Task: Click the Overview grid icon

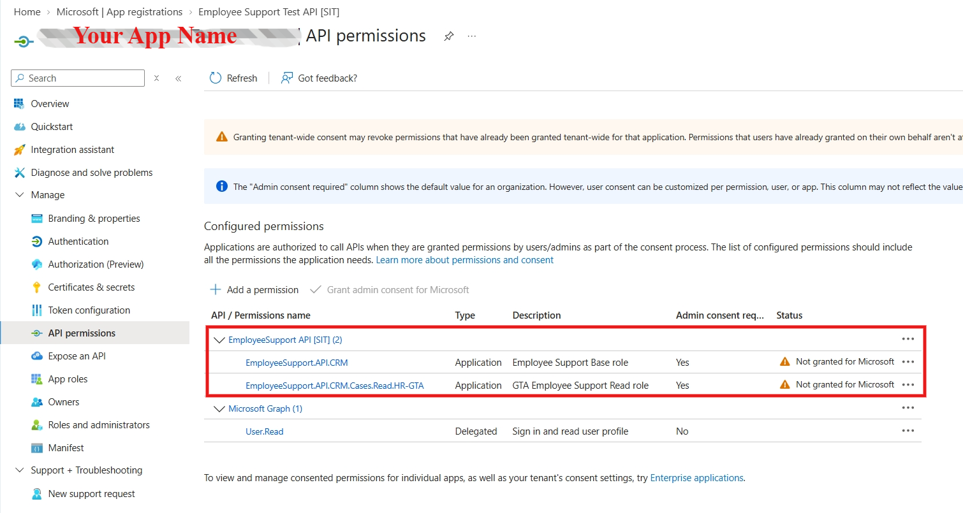Action: (x=19, y=104)
